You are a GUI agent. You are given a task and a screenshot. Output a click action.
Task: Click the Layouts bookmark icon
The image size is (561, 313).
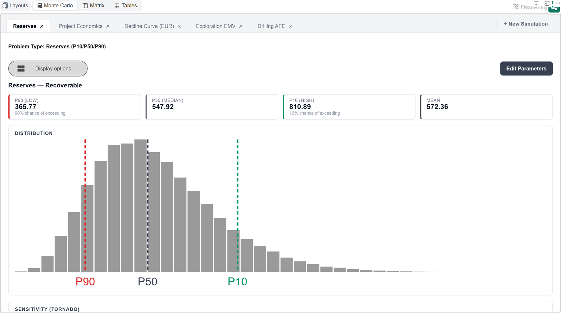pyautogui.click(x=5, y=6)
